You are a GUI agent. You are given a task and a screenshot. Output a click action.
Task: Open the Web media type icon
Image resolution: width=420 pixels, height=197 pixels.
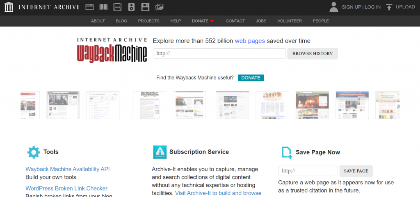(x=90, y=7)
